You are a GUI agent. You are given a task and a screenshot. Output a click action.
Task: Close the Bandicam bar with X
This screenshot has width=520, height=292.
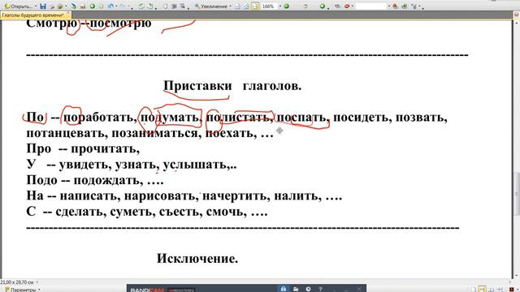359,289
